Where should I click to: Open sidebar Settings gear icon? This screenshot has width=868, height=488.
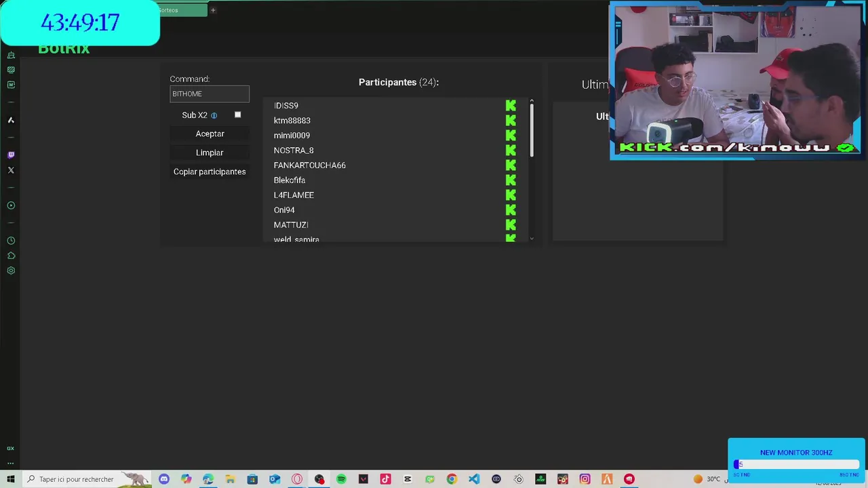click(x=11, y=270)
